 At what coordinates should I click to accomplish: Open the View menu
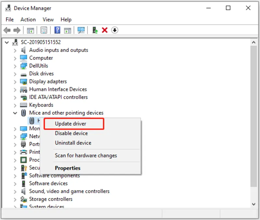pos(48,19)
